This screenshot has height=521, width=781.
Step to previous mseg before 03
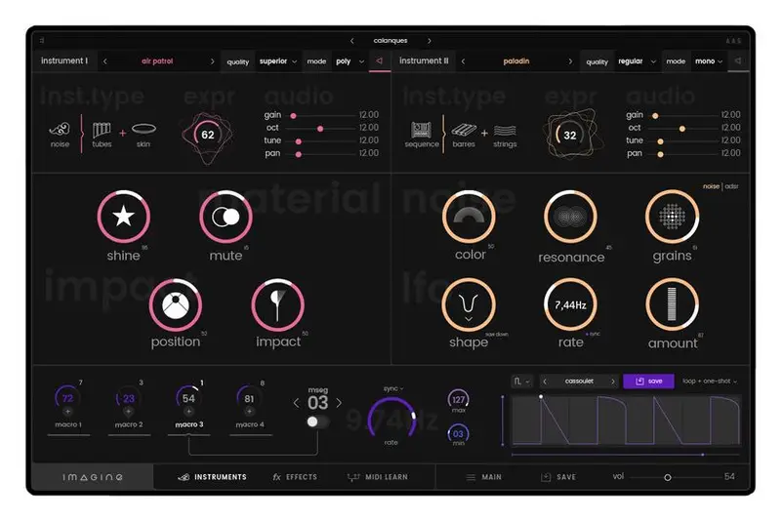pos(297,403)
